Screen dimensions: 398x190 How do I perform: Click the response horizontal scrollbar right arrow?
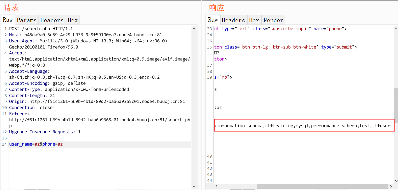(x=390, y=186)
